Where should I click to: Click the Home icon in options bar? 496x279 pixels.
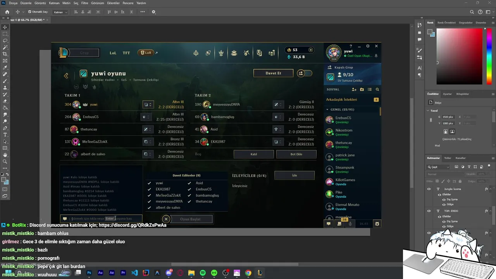coord(7,12)
